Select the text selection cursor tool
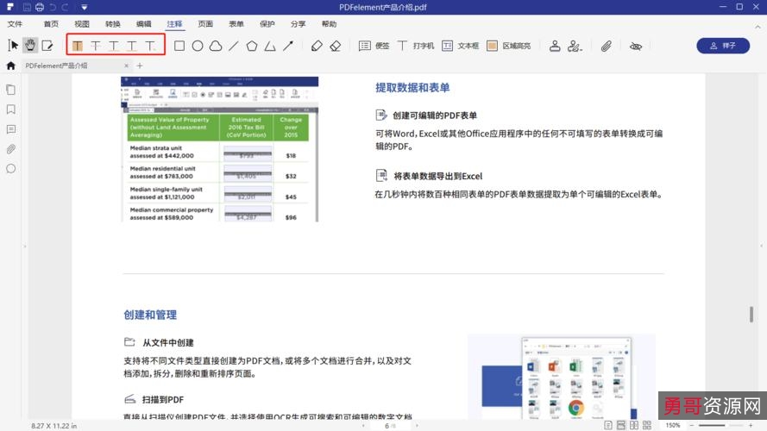 (x=13, y=46)
